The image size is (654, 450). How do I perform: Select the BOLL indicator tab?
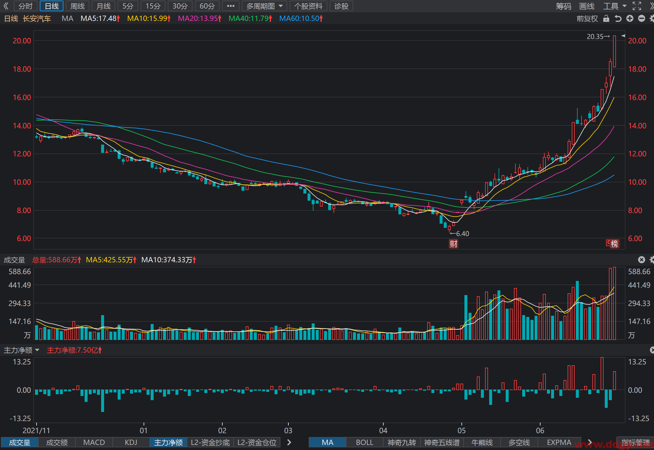pos(365,442)
